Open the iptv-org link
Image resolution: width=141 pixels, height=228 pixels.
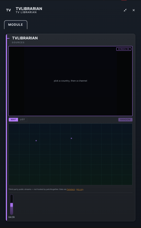(80, 189)
